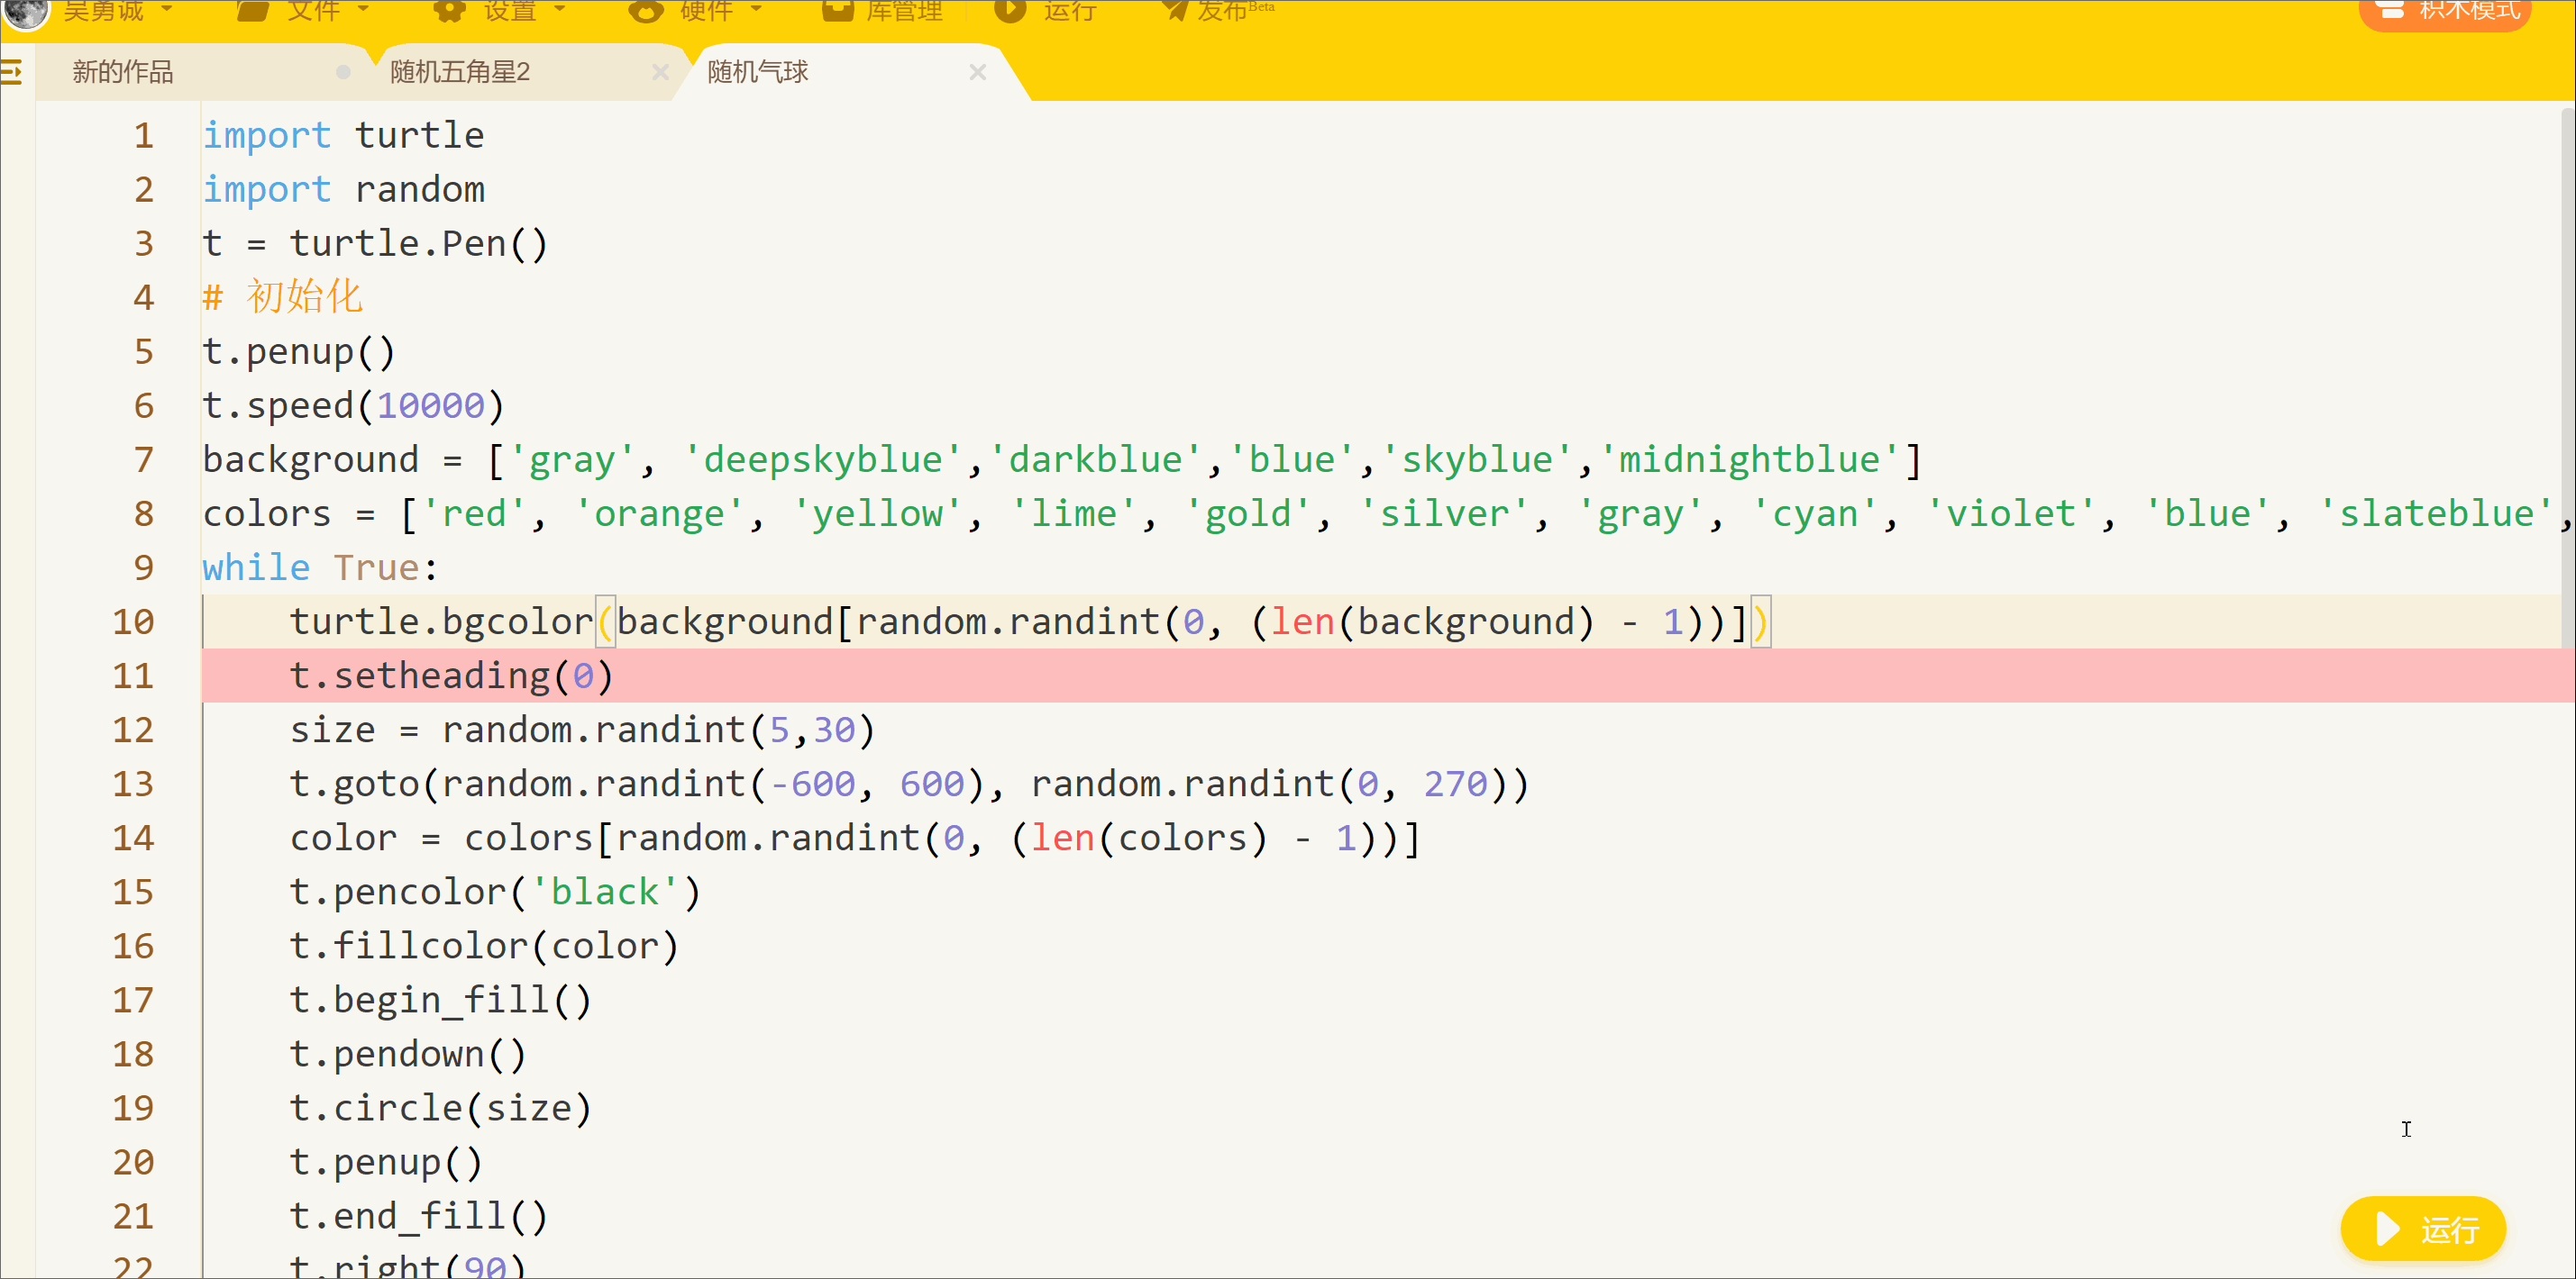
Task: Switch to the 随机五角星2 tab
Action: pos(460,72)
